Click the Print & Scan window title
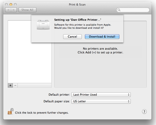 (x=77, y=5)
